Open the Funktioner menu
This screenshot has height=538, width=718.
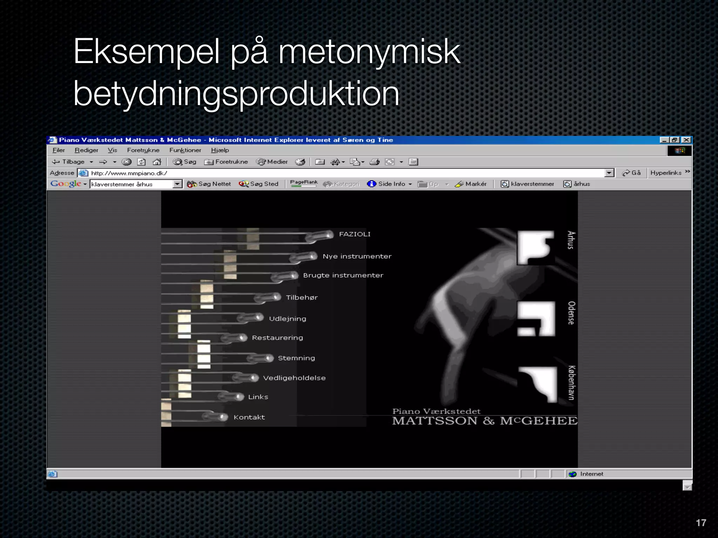[185, 150]
